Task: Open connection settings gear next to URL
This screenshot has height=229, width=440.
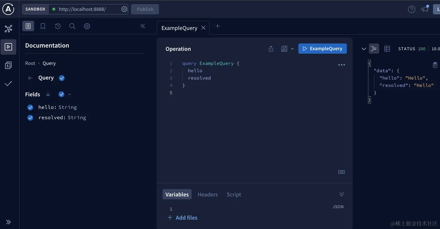Action: (x=124, y=9)
